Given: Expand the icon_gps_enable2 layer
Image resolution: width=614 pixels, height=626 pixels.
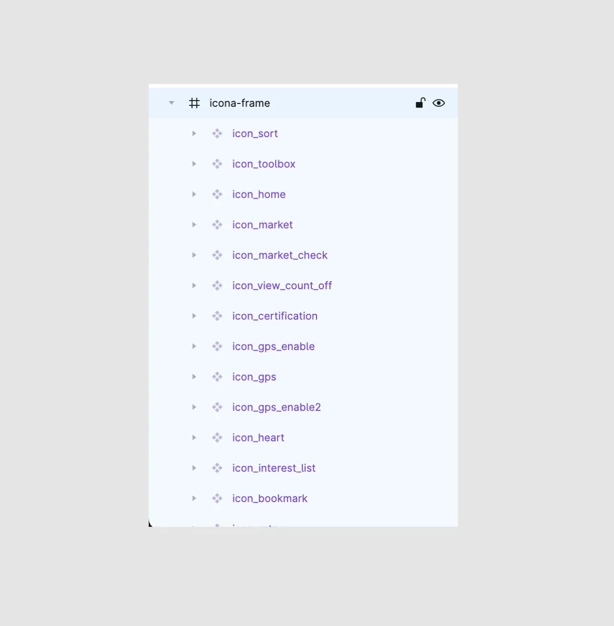Looking at the screenshot, I should (x=194, y=407).
